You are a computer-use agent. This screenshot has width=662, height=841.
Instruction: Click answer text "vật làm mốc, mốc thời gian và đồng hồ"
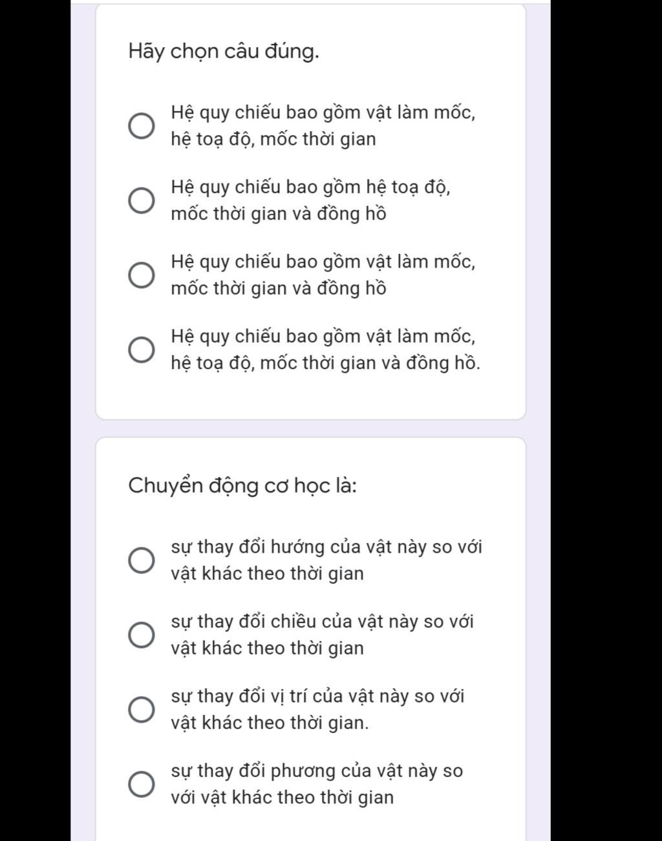click(x=323, y=275)
